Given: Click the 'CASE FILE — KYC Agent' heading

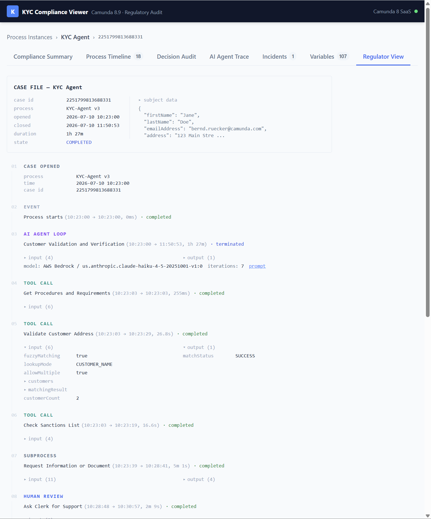Looking at the screenshot, I should coord(48,87).
